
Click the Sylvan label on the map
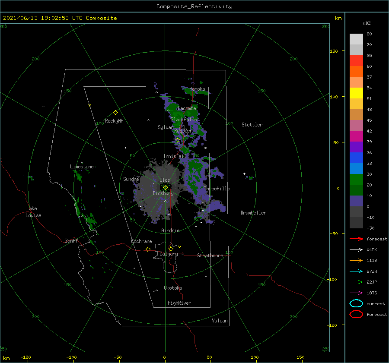click(166, 127)
